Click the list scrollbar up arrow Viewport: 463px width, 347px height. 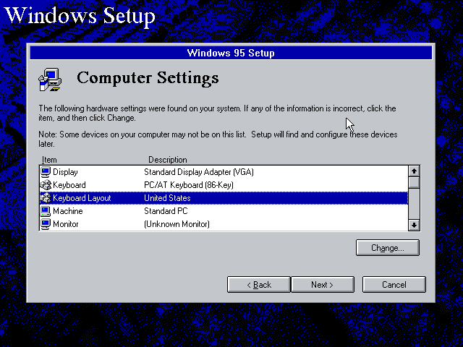414,171
